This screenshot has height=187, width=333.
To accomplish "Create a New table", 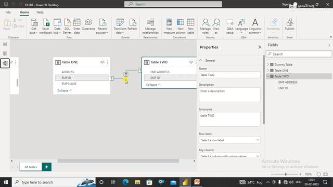I will click(x=190, y=26).
